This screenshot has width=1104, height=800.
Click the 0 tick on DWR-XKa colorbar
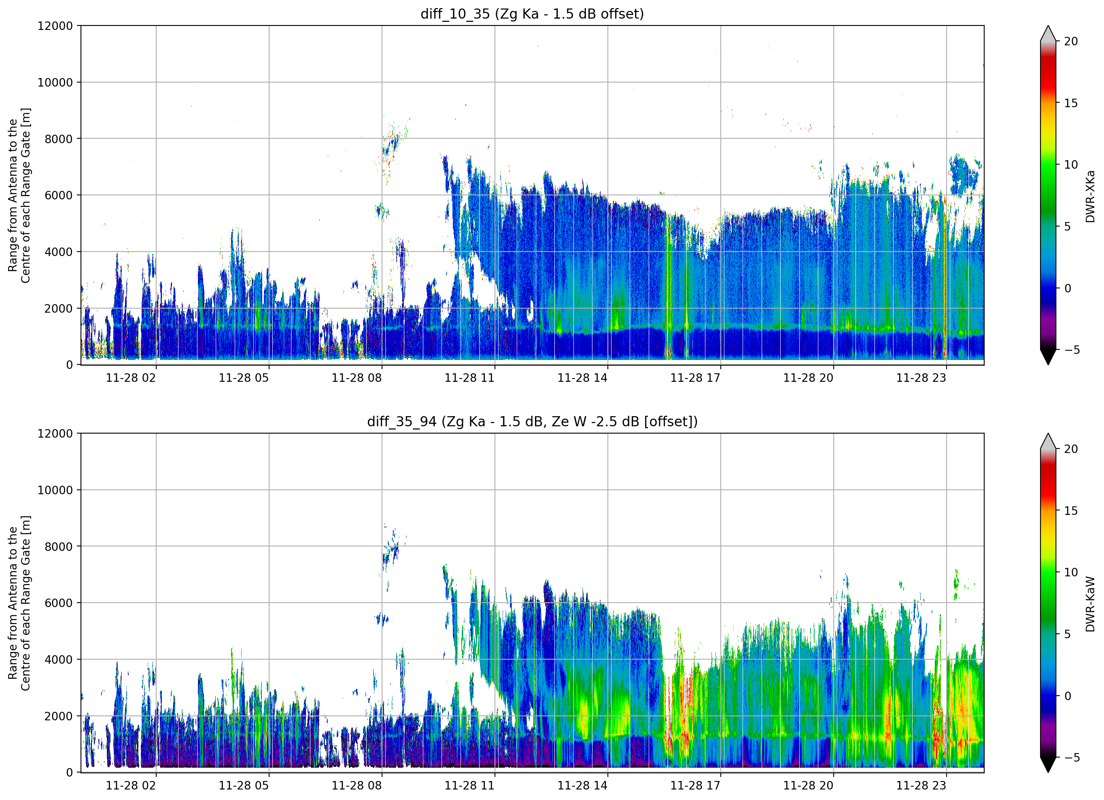point(1068,288)
